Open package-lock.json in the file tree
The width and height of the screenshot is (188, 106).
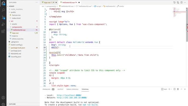(x=18, y=48)
